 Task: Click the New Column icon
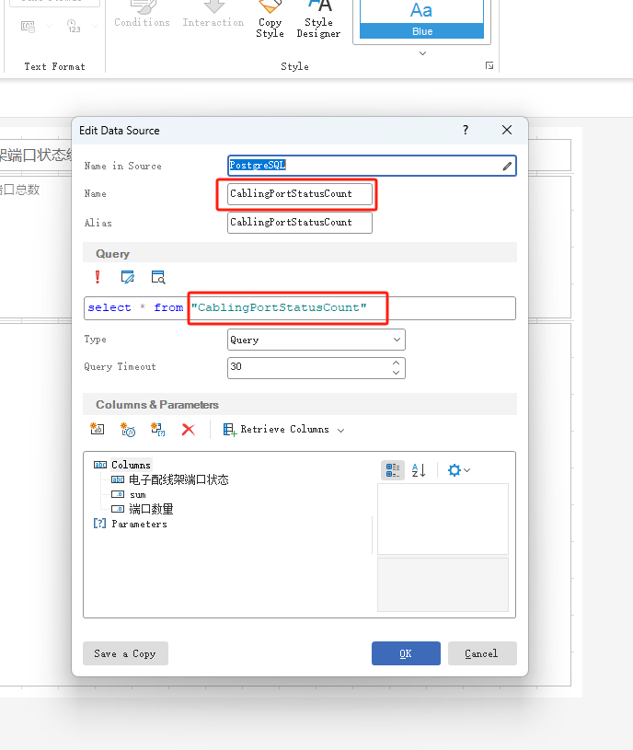click(97, 429)
